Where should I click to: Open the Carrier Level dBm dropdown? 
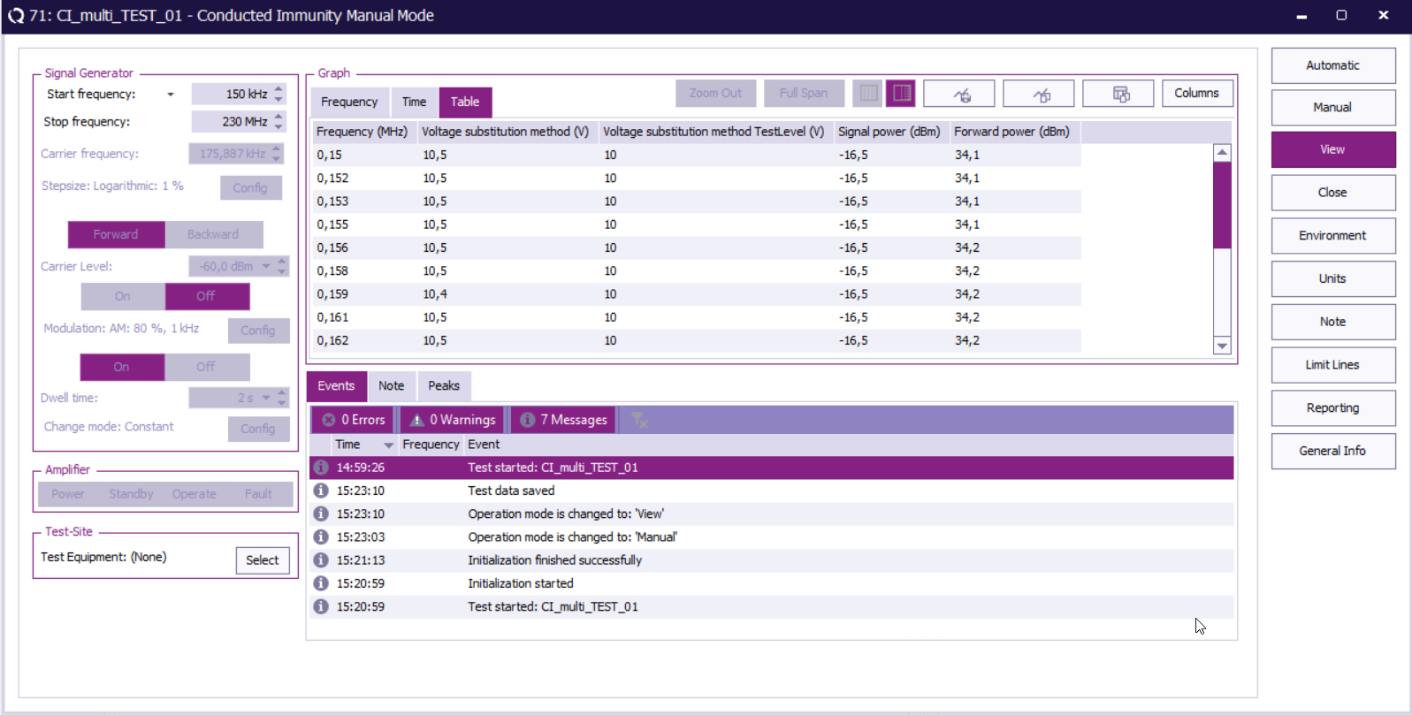click(x=266, y=266)
